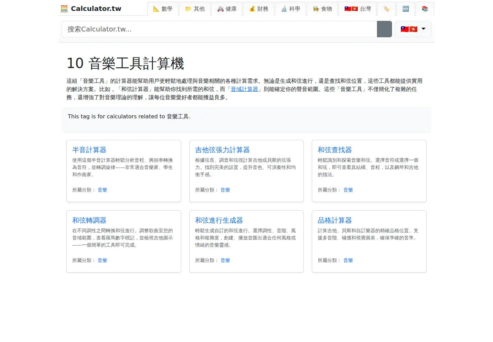Open the 數學 tab
The height and width of the screenshot is (342, 493).
coord(163,9)
